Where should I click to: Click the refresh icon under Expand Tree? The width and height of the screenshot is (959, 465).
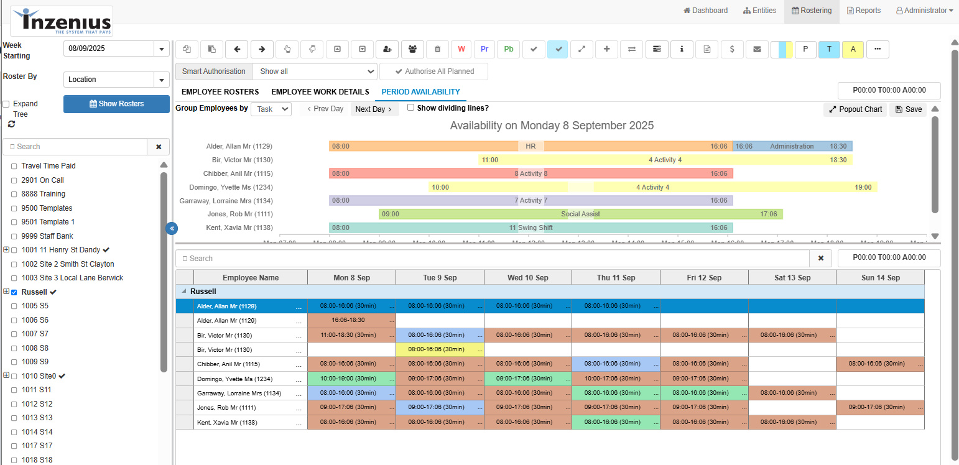(x=11, y=124)
